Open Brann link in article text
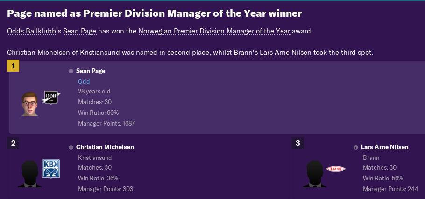Image resolution: width=425 pixels, height=199 pixels. tap(242, 53)
